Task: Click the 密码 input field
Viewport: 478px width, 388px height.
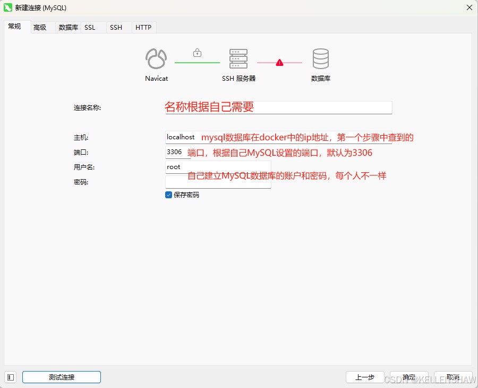Action: (218, 182)
